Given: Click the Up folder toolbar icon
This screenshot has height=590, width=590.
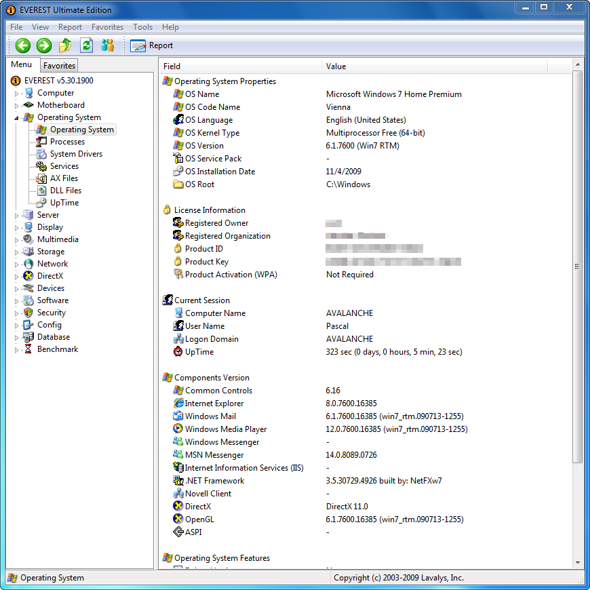Looking at the screenshot, I should [65, 45].
